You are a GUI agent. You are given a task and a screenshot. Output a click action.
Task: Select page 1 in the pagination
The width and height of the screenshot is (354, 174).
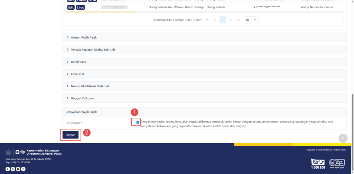(x=223, y=20)
